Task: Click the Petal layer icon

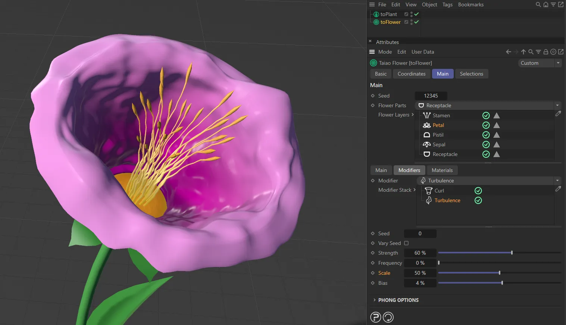Action: click(x=426, y=125)
